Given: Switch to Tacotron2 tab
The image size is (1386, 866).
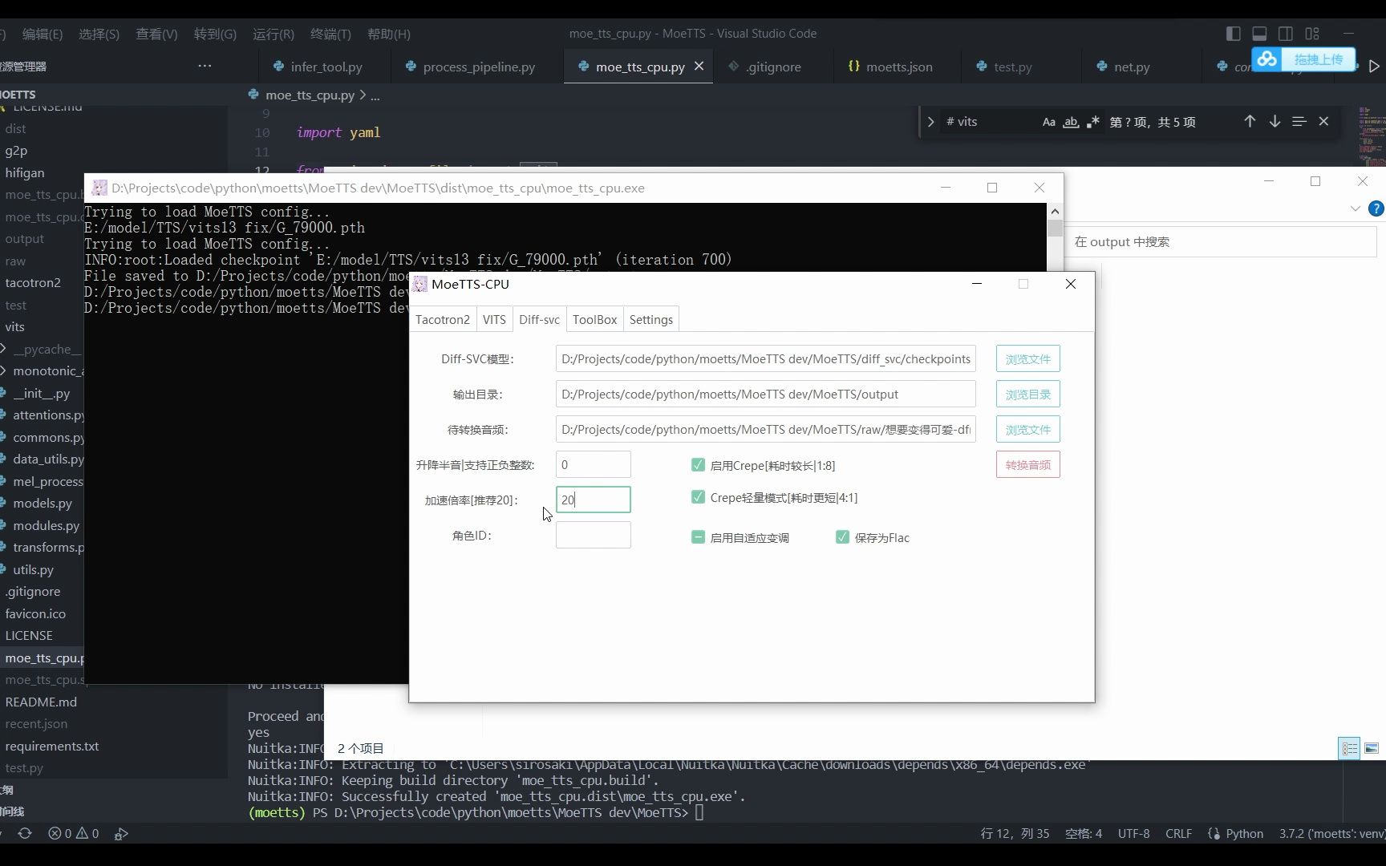Looking at the screenshot, I should pyautogui.click(x=443, y=319).
